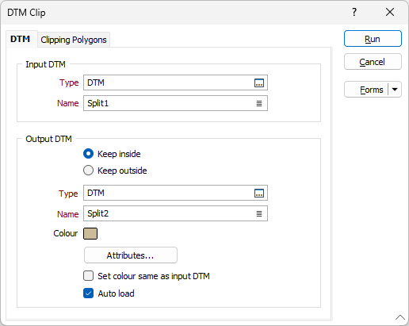Switch to the Clipping Polygons tab

pyautogui.click(x=74, y=40)
